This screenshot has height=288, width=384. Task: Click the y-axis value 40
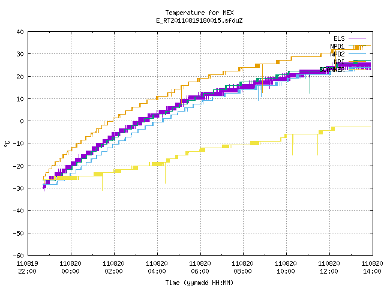coord(20,32)
